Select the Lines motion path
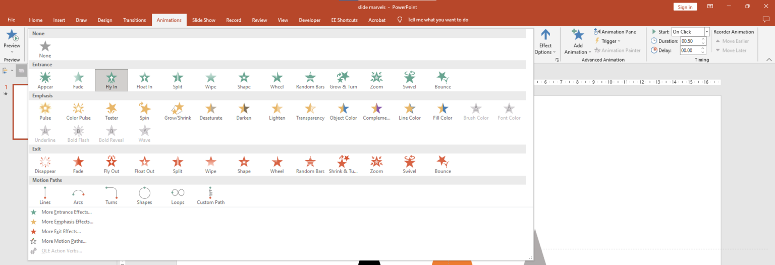 45,195
